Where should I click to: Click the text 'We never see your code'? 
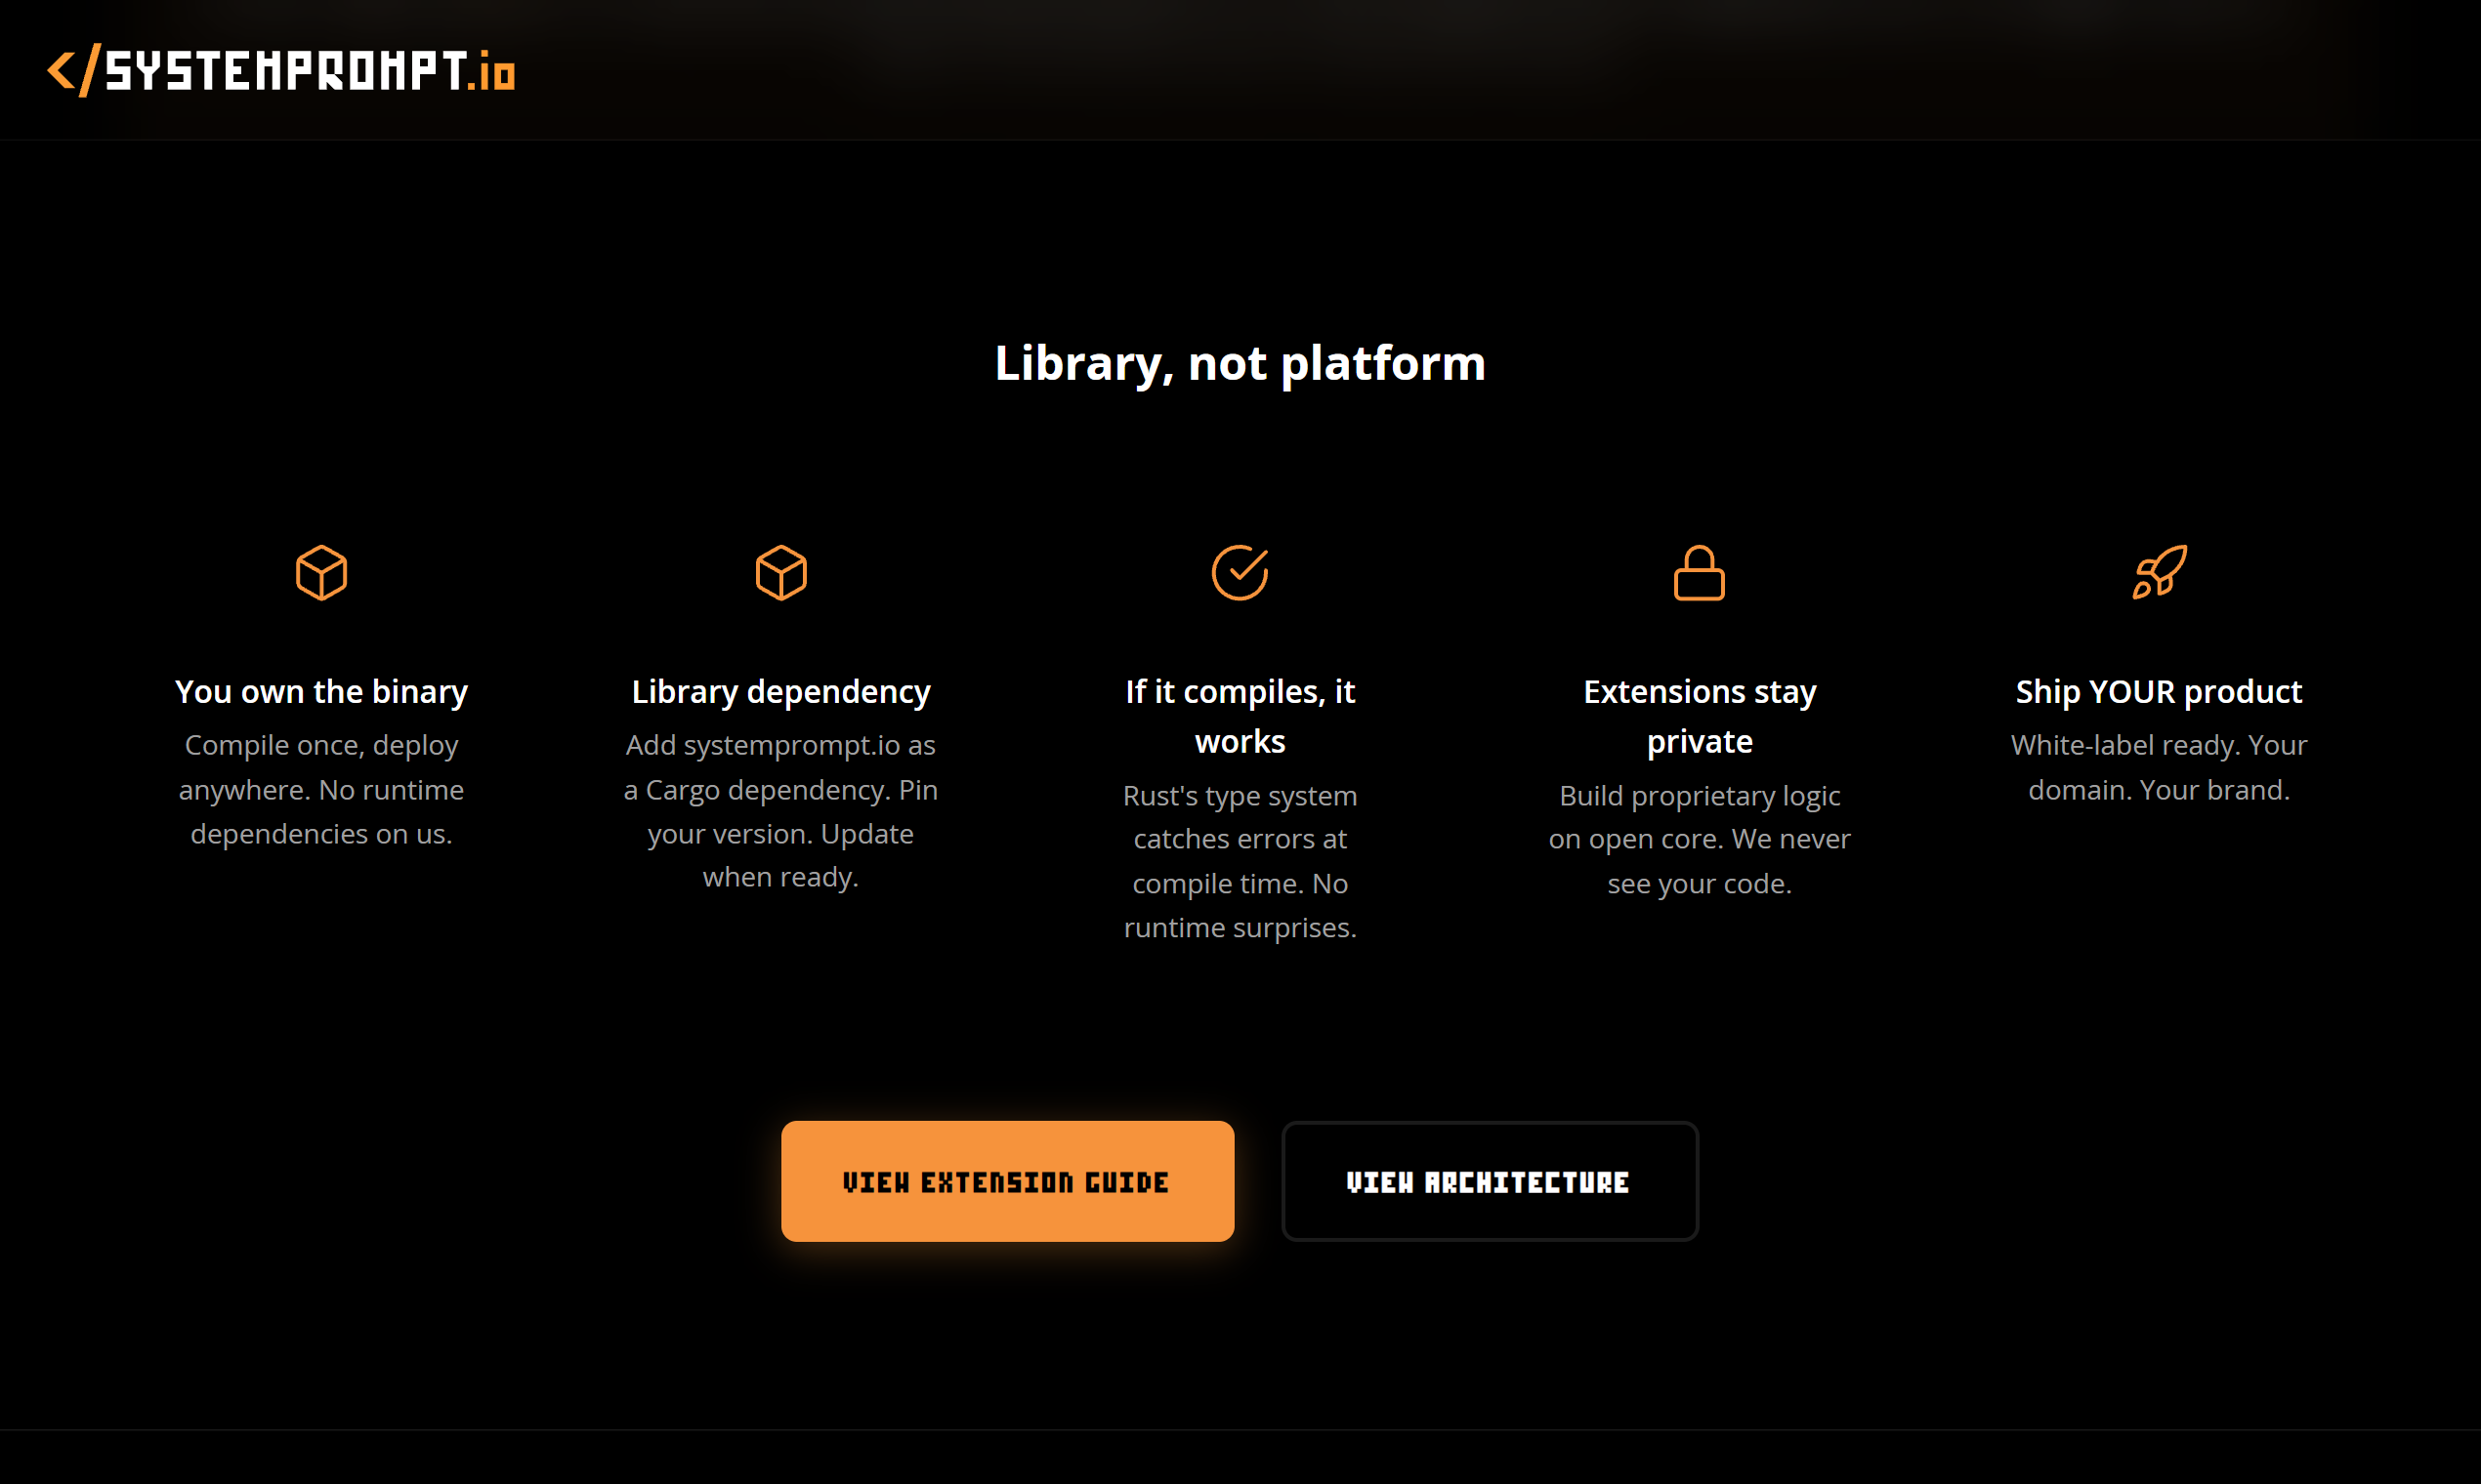1700,861
